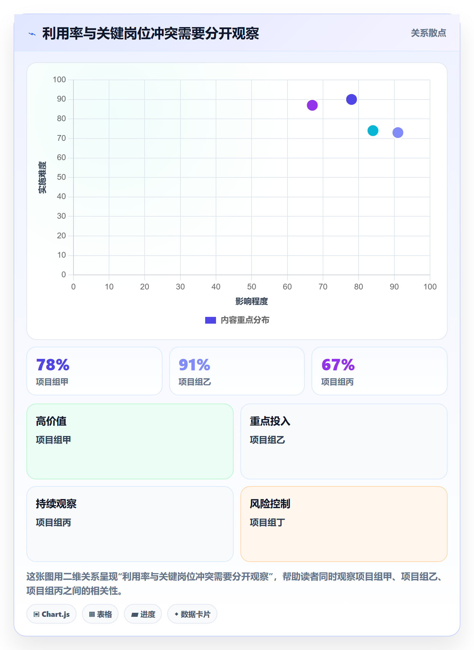Click 项目组甲 text in 高价值 card
474x650 pixels.
pyautogui.click(x=53, y=440)
